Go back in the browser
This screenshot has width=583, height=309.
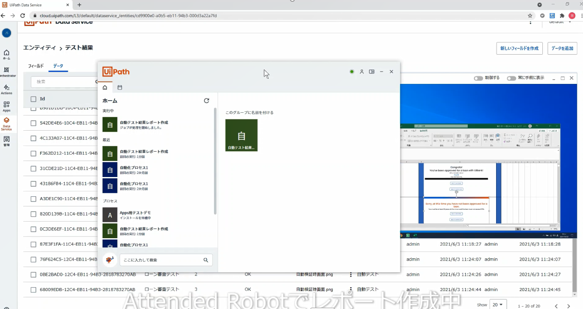point(3,16)
